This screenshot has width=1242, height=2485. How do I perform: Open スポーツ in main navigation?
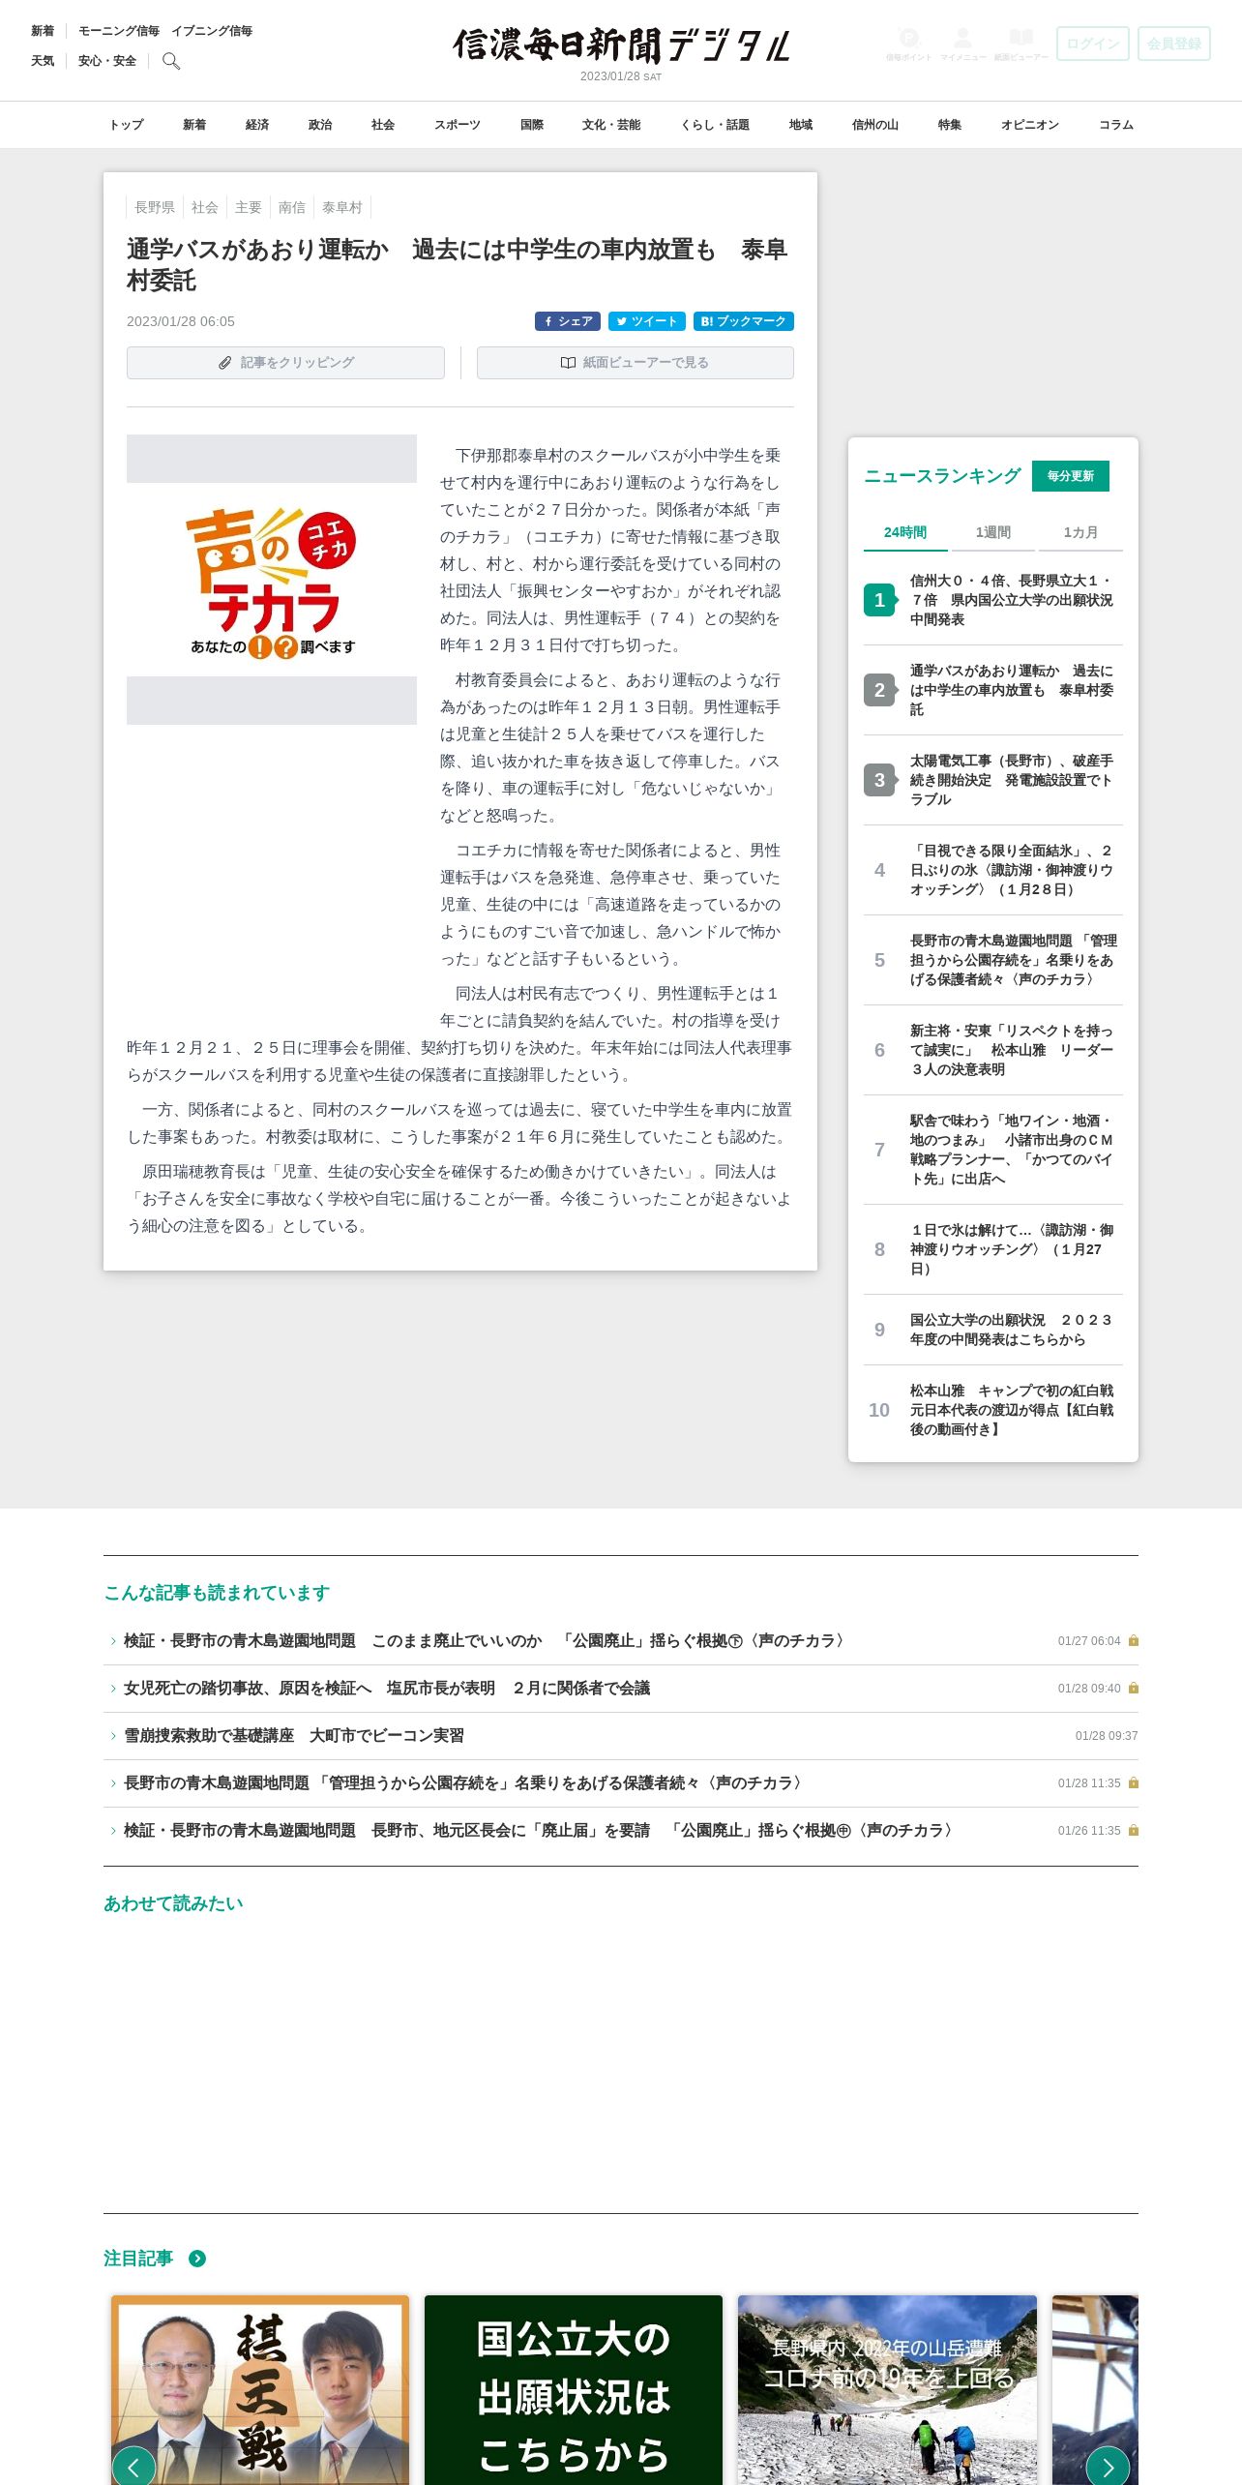click(x=458, y=125)
